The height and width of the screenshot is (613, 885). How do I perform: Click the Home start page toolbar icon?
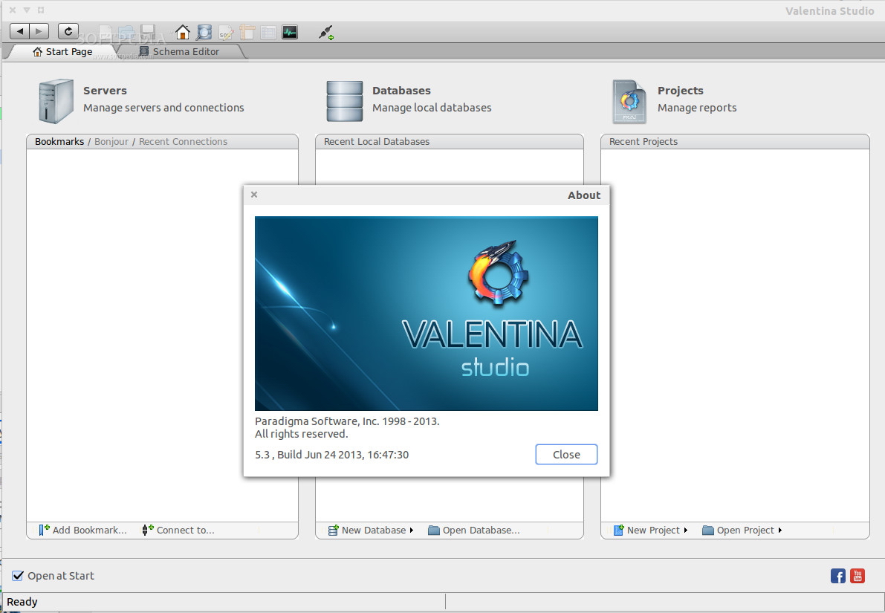click(x=183, y=32)
